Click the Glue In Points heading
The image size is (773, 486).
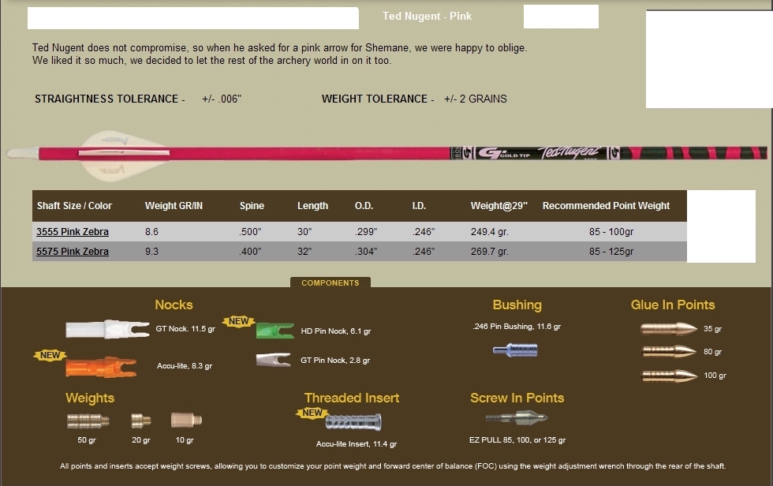(x=673, y=305)
